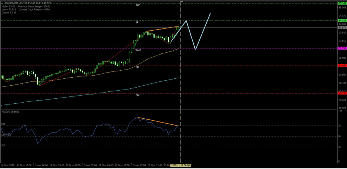
Task: Click the Pivot level label
Action: (138, 50)
